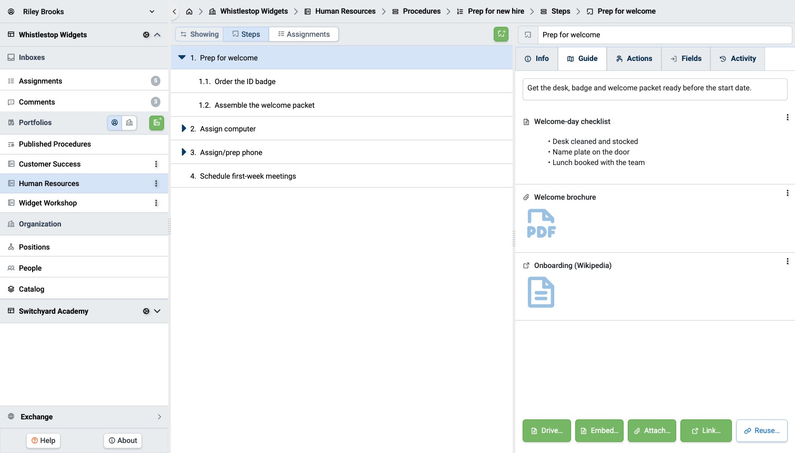795x453 pixels.
Task: Expand the Exchange section
Action: 159,417
